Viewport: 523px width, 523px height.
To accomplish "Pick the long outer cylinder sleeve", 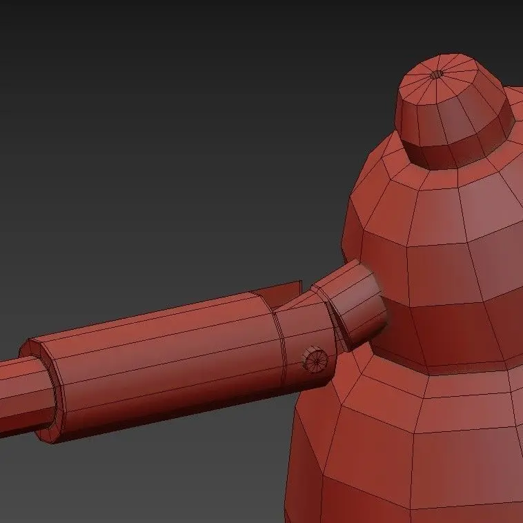I will [x=178, y=362].
